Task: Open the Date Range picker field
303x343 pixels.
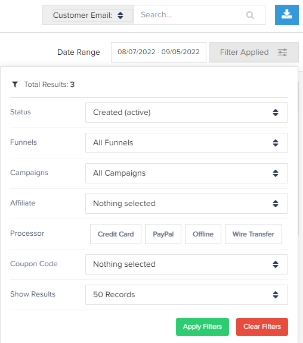Action: pyautogui.click(x=159, y=52)
